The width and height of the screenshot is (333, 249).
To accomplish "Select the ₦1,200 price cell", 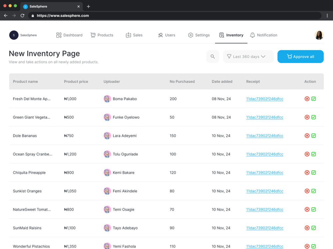I will (x=70, y=154).
